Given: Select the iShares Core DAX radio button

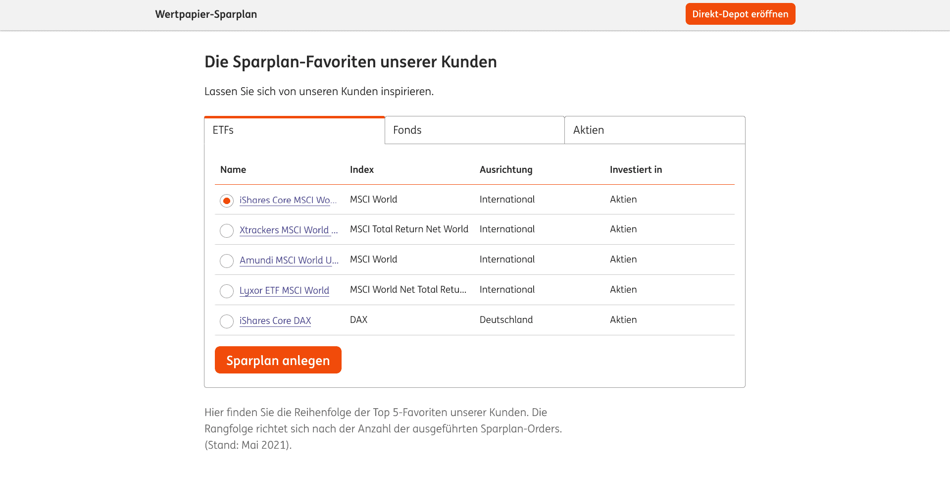Looking at the screenshot, I should [x=227, y=321].
